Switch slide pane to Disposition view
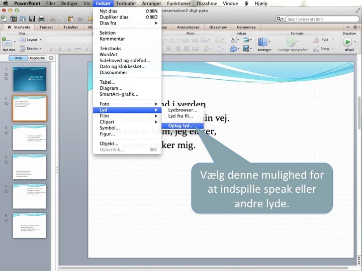Viewport: 362px width, 271px height. click(x=37, y=58)
